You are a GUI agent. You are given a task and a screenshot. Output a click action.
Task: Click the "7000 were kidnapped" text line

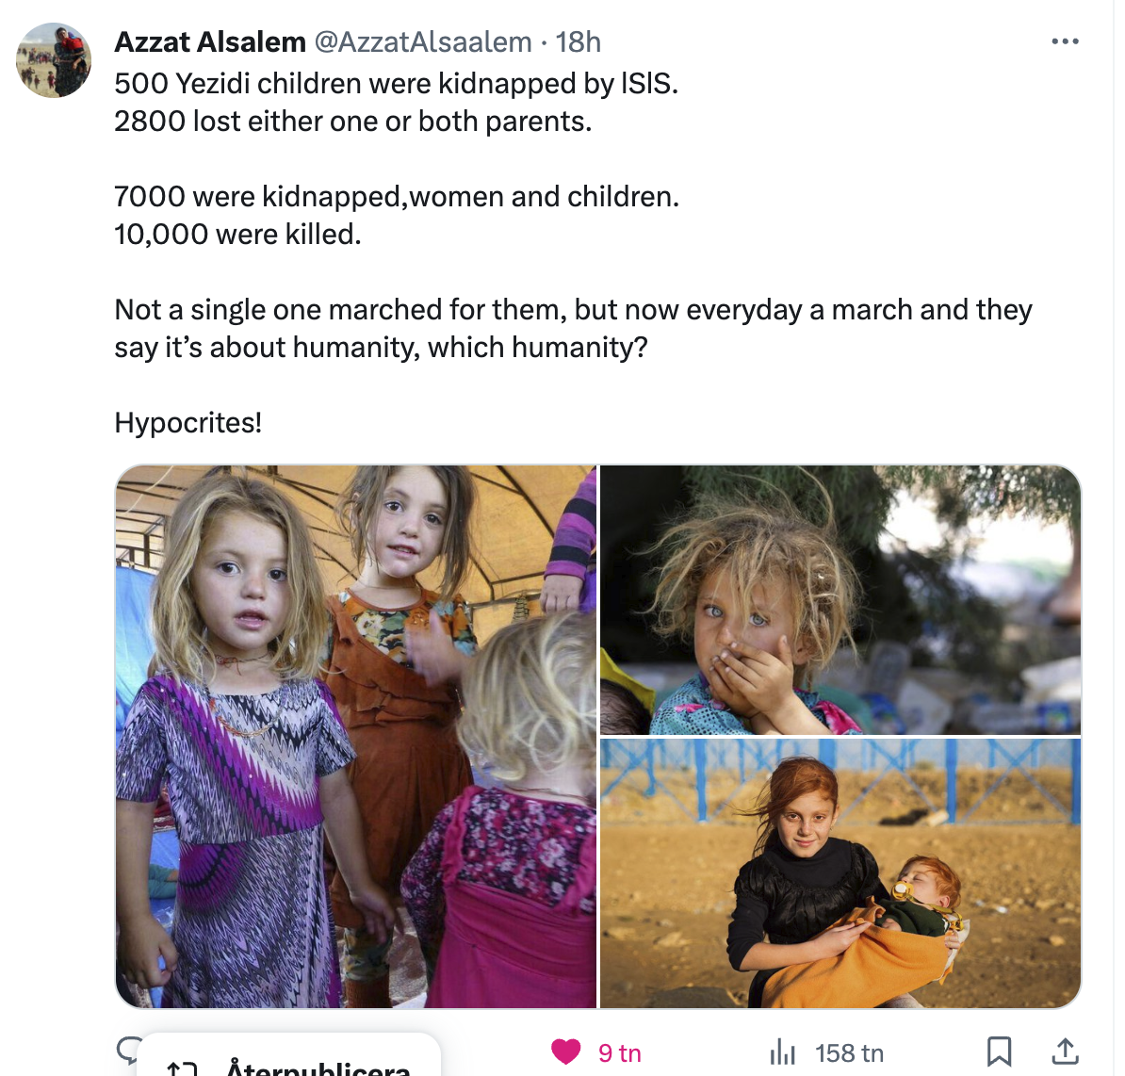point(396,196)
